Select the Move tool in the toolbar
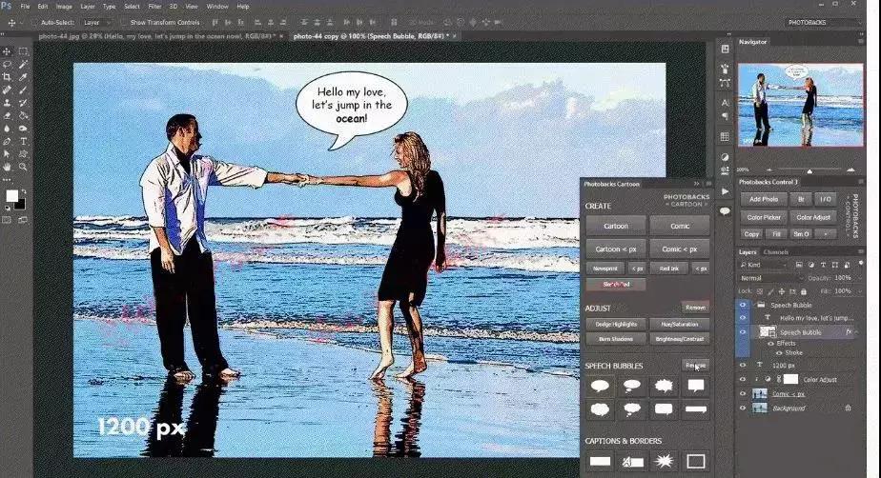881x478 pixels. click(x=7, y=51)
